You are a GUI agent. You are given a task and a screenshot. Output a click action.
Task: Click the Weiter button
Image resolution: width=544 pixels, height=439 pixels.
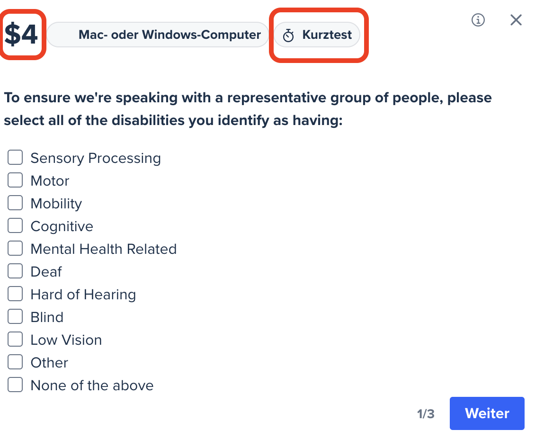coord(487,413)
